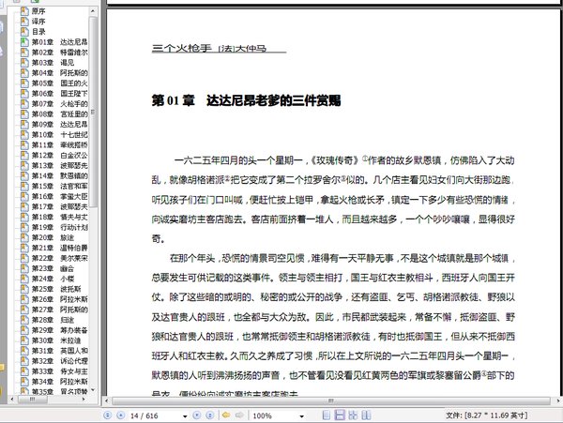Click the 100% zoom value field
The image size is (563, 423).
tap(275, 415)
